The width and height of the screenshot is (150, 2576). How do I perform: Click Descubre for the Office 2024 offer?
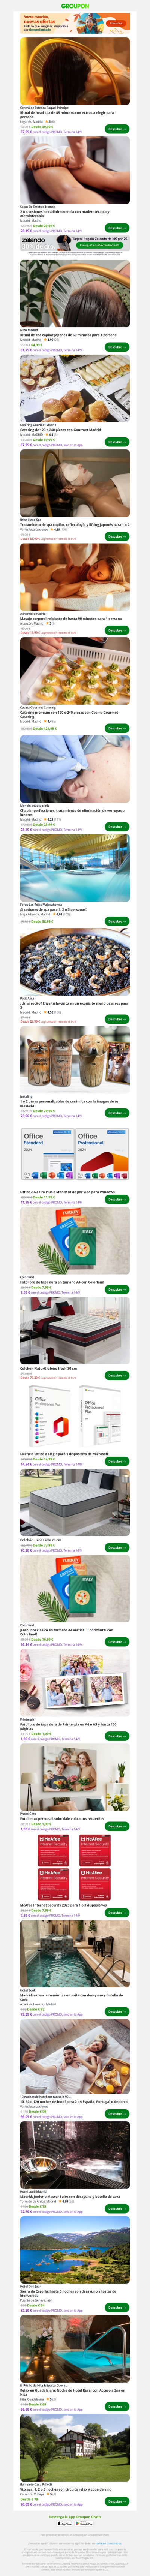pos(116,1199)
